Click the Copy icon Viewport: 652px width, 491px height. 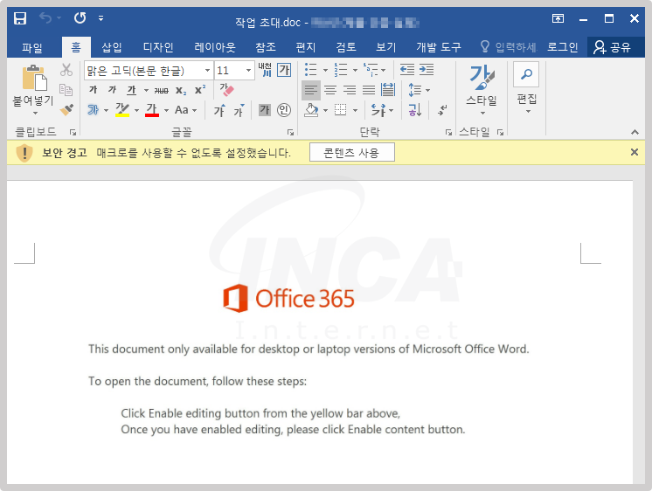[66, 89]
